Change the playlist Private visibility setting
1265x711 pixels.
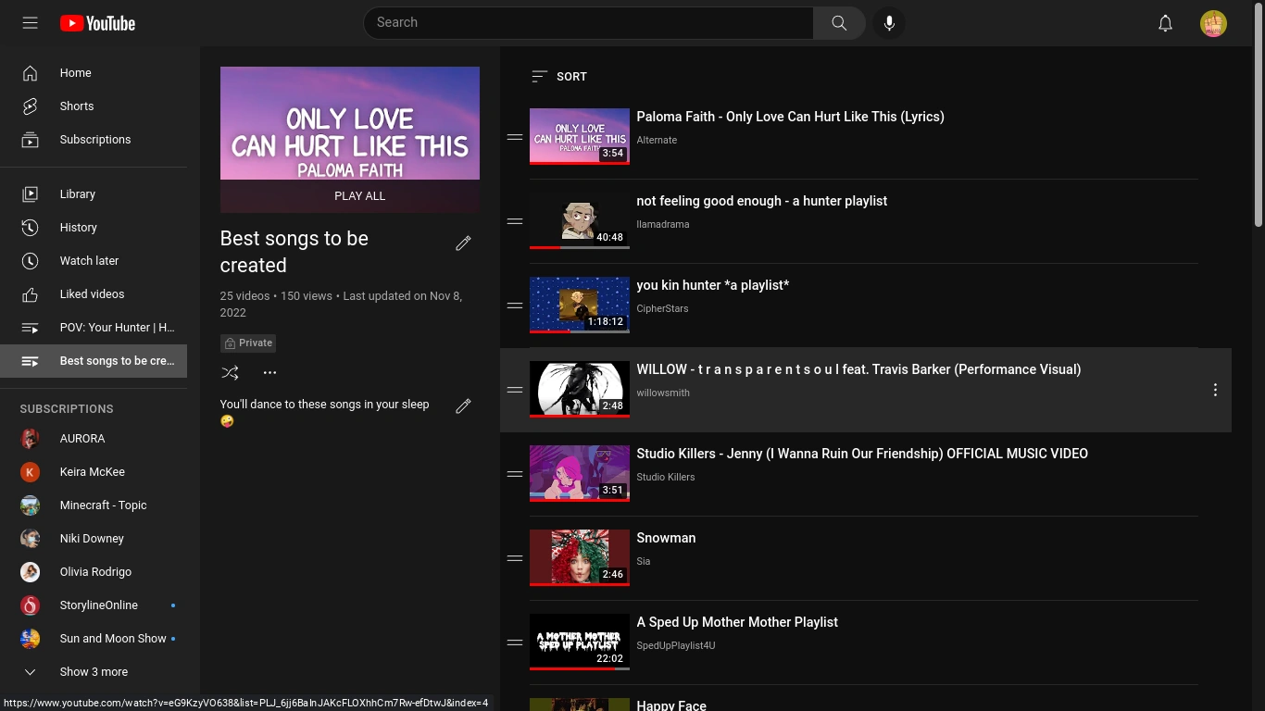[247, 343]
